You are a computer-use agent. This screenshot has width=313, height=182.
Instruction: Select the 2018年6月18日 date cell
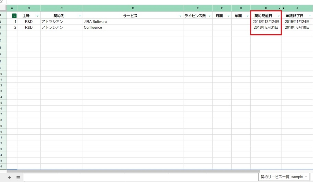(297, 27)
